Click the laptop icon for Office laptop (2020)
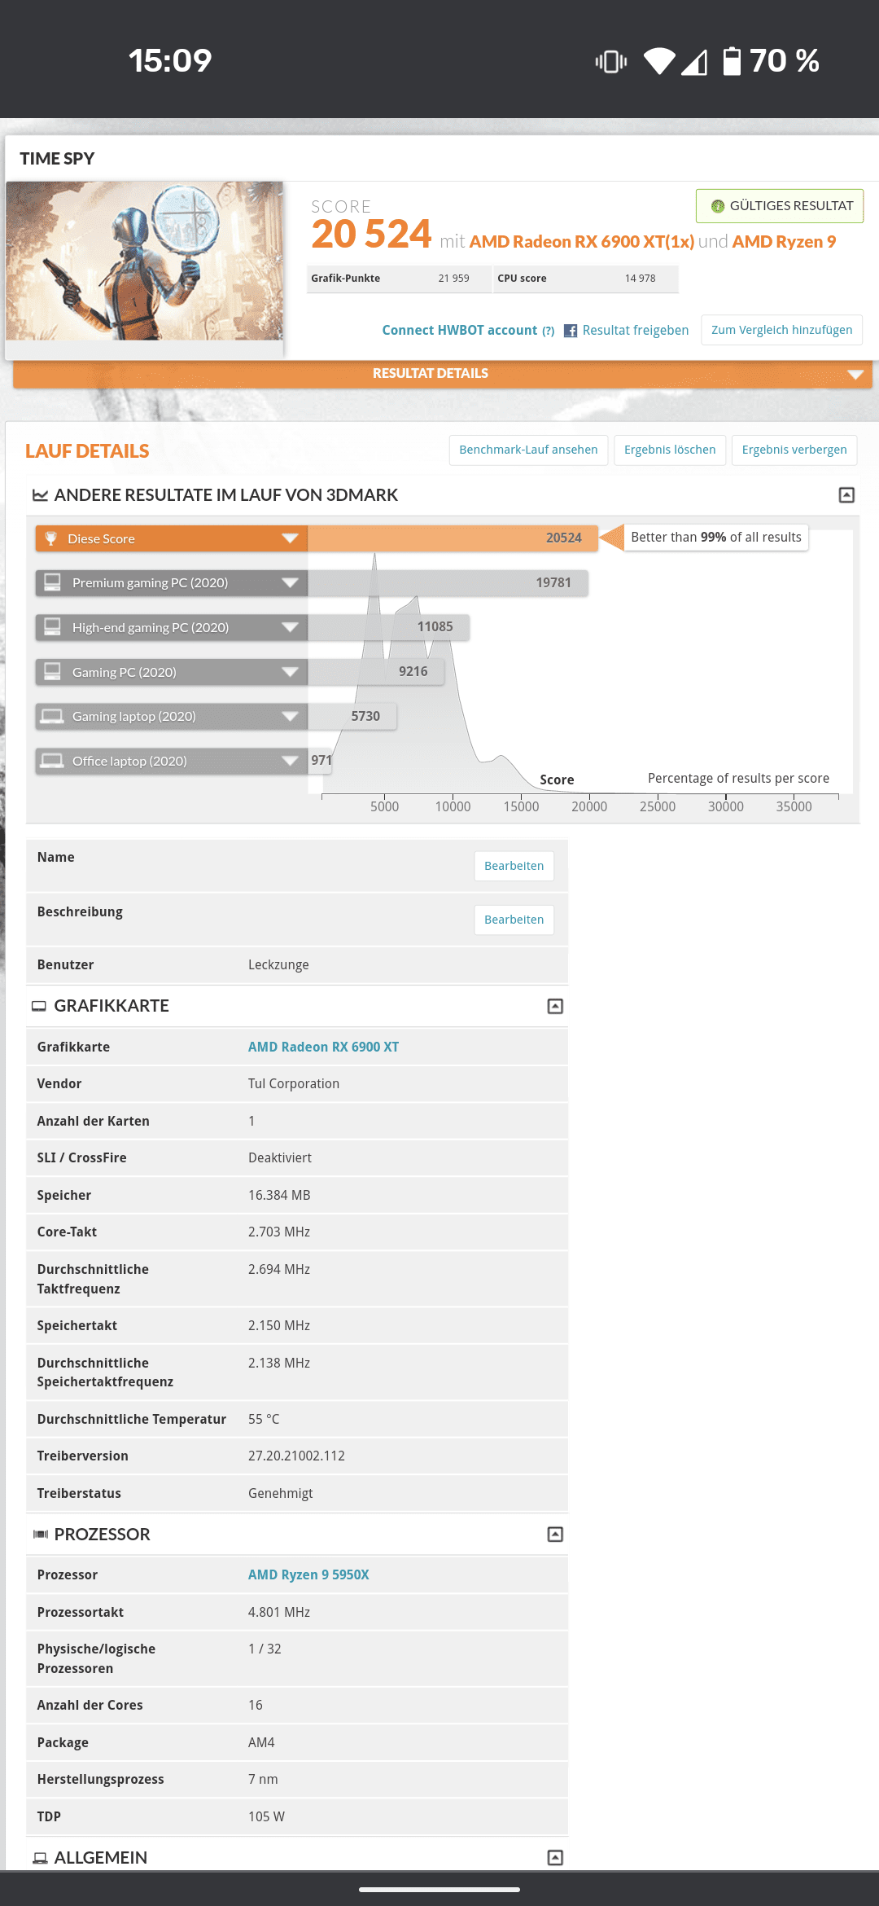The width and height of the screenshot is (879, 1906). [53, 761]
